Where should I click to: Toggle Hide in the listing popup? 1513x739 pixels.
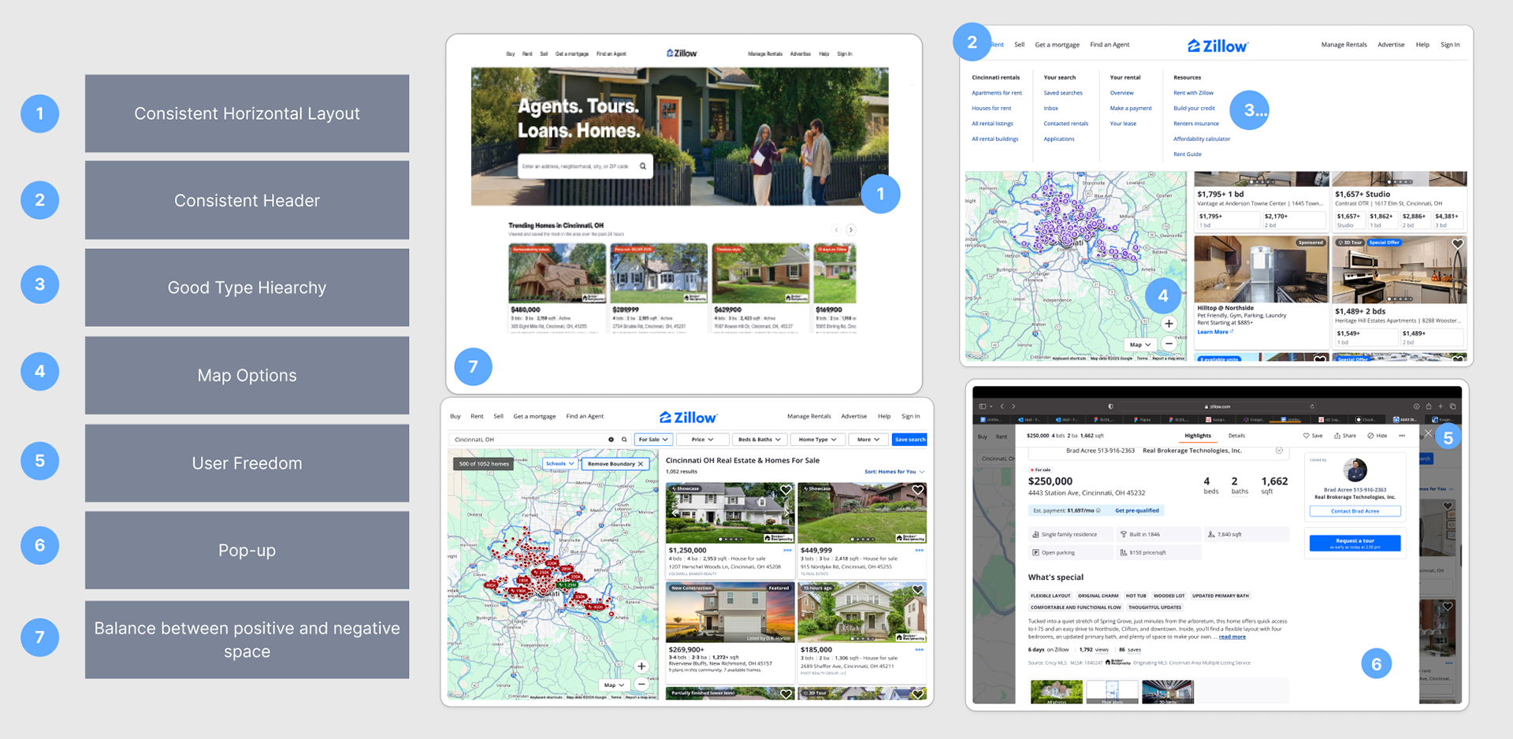pyautogui.click(x=1377, y=436)
